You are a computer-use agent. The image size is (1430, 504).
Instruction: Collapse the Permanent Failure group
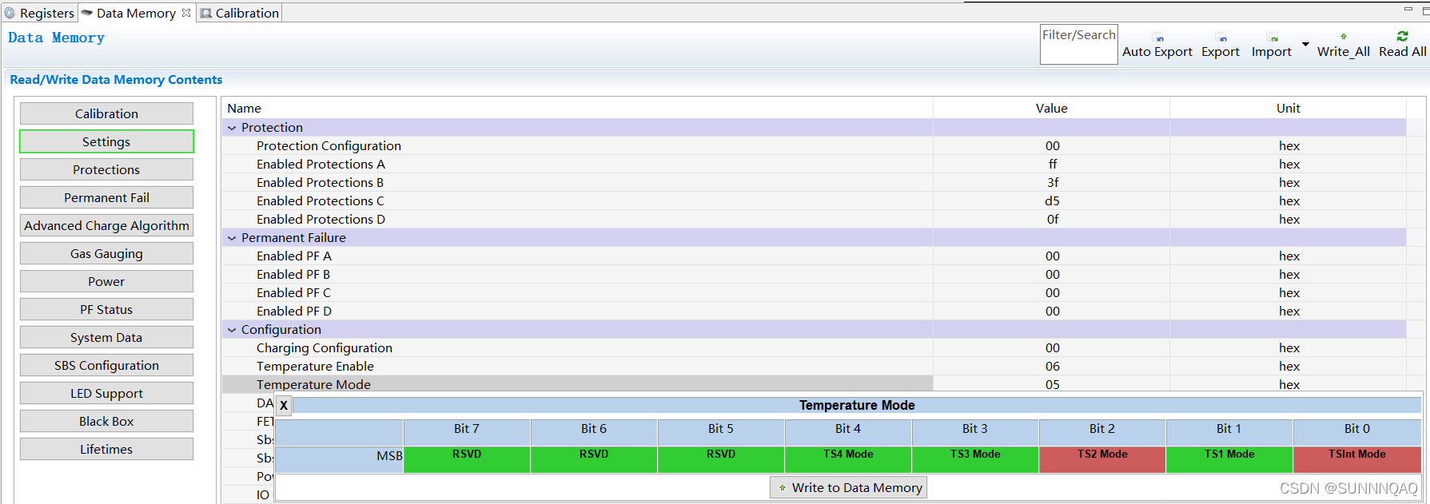pyautogui.click(x=232, y=238)
